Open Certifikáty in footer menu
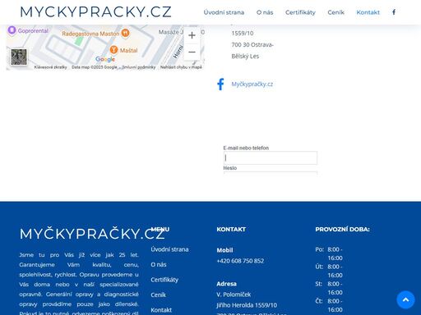421x315 pixels. click(164, 280)
